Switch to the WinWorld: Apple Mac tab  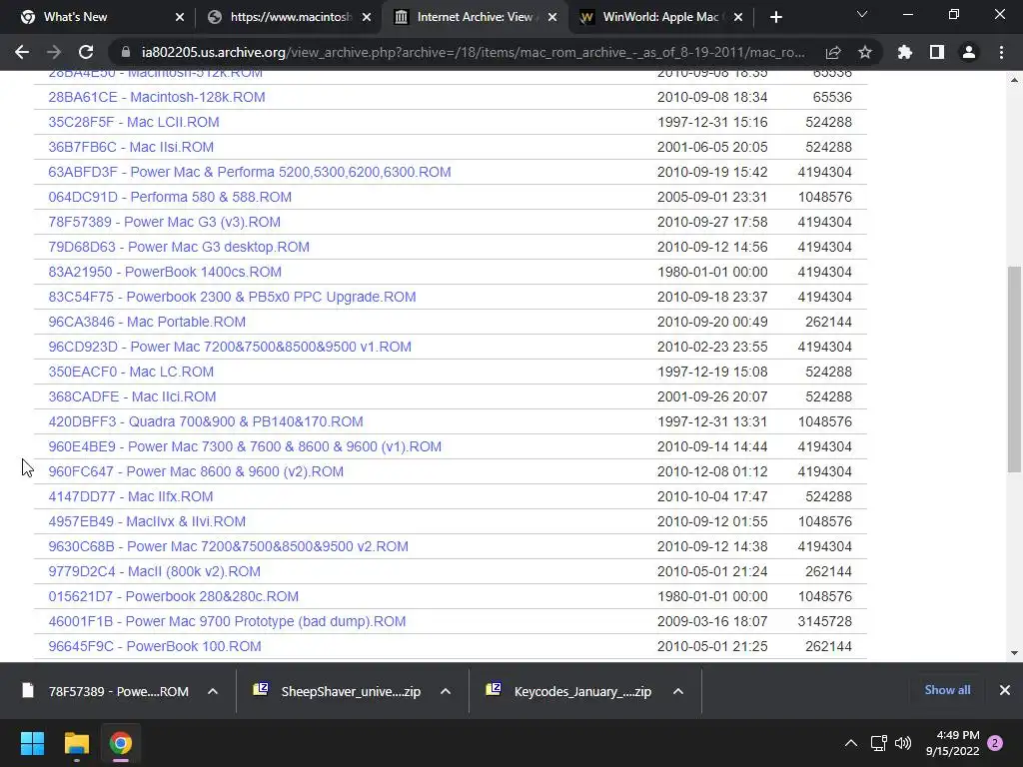(660, 17)
